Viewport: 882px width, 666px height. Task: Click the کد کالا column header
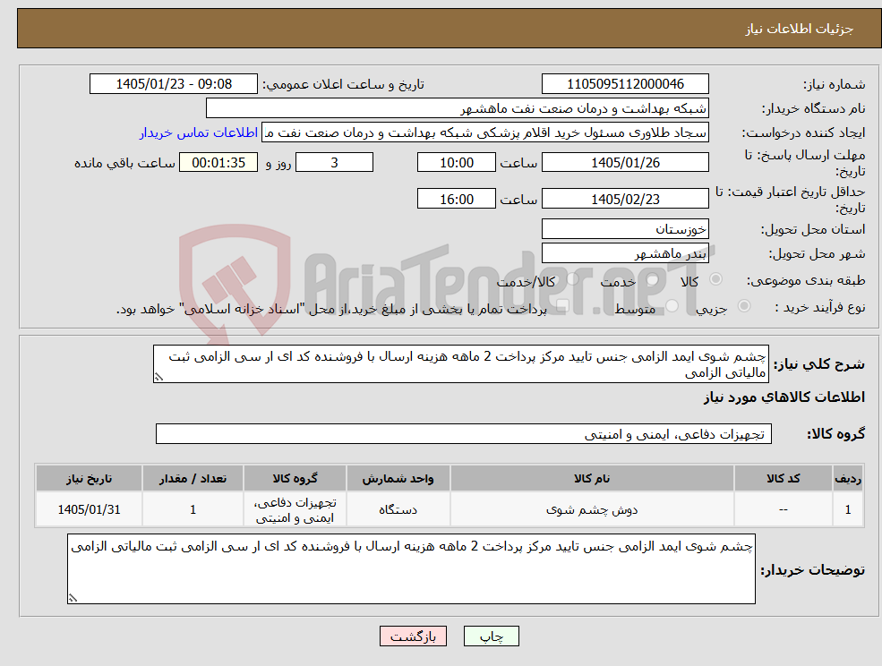click(783, 478)
